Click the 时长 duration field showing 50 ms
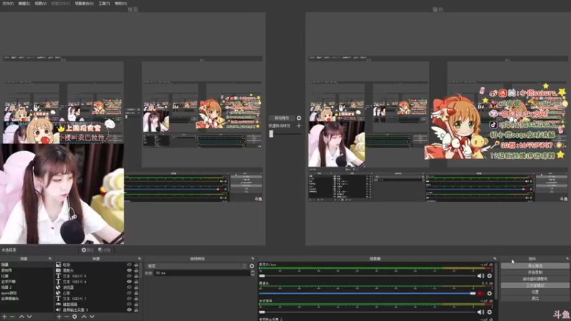This screenshot has width=571, height=321. click(x=202, y=273)
